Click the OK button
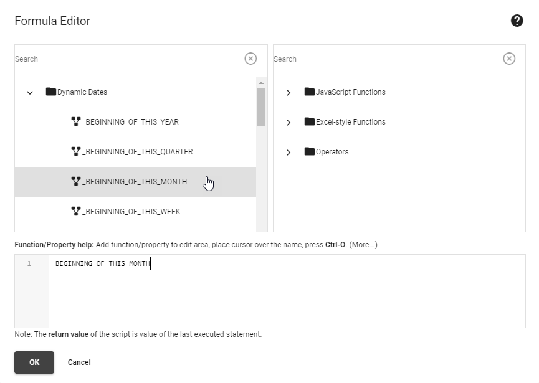Image resolution: width=539 pixels, height=383 pixels. (x=34, y=362)
